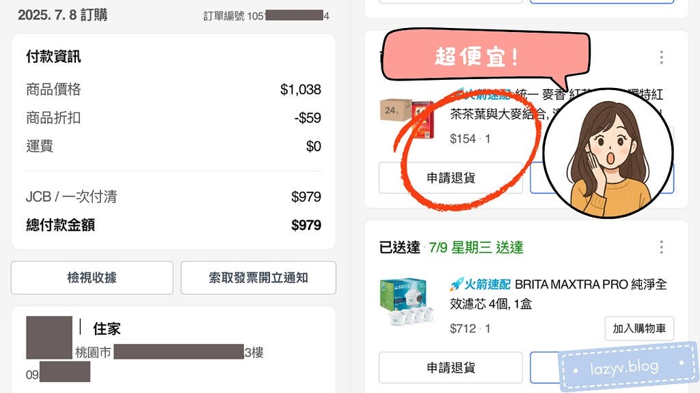Open the three-dot menu on the 已送達 card
This screenshot has height=393, width=700.
(x=661, y=247)
